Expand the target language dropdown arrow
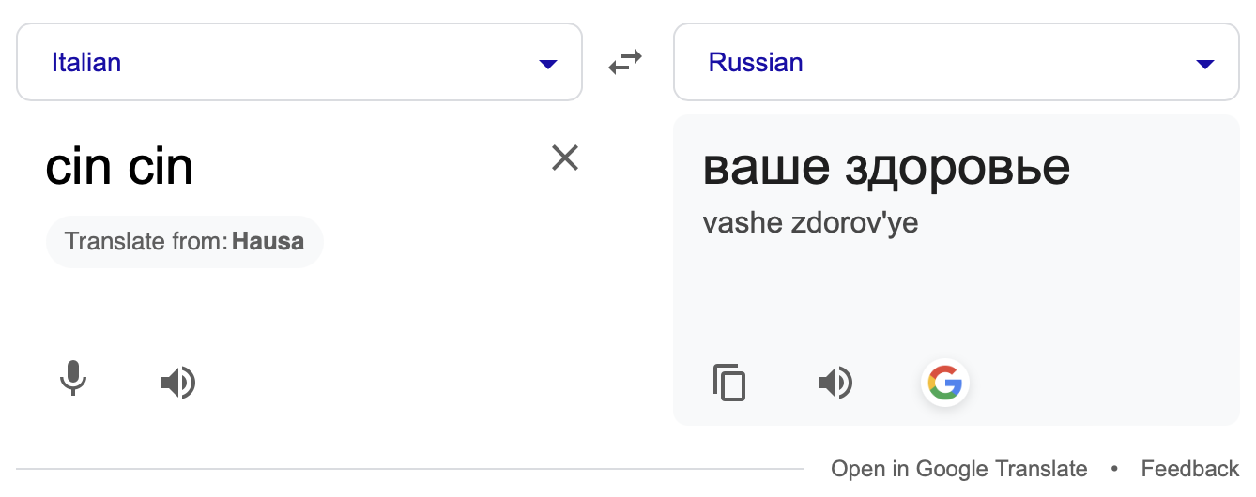1256x497 pixels. pyautogui.click(x=1204, y=64)
